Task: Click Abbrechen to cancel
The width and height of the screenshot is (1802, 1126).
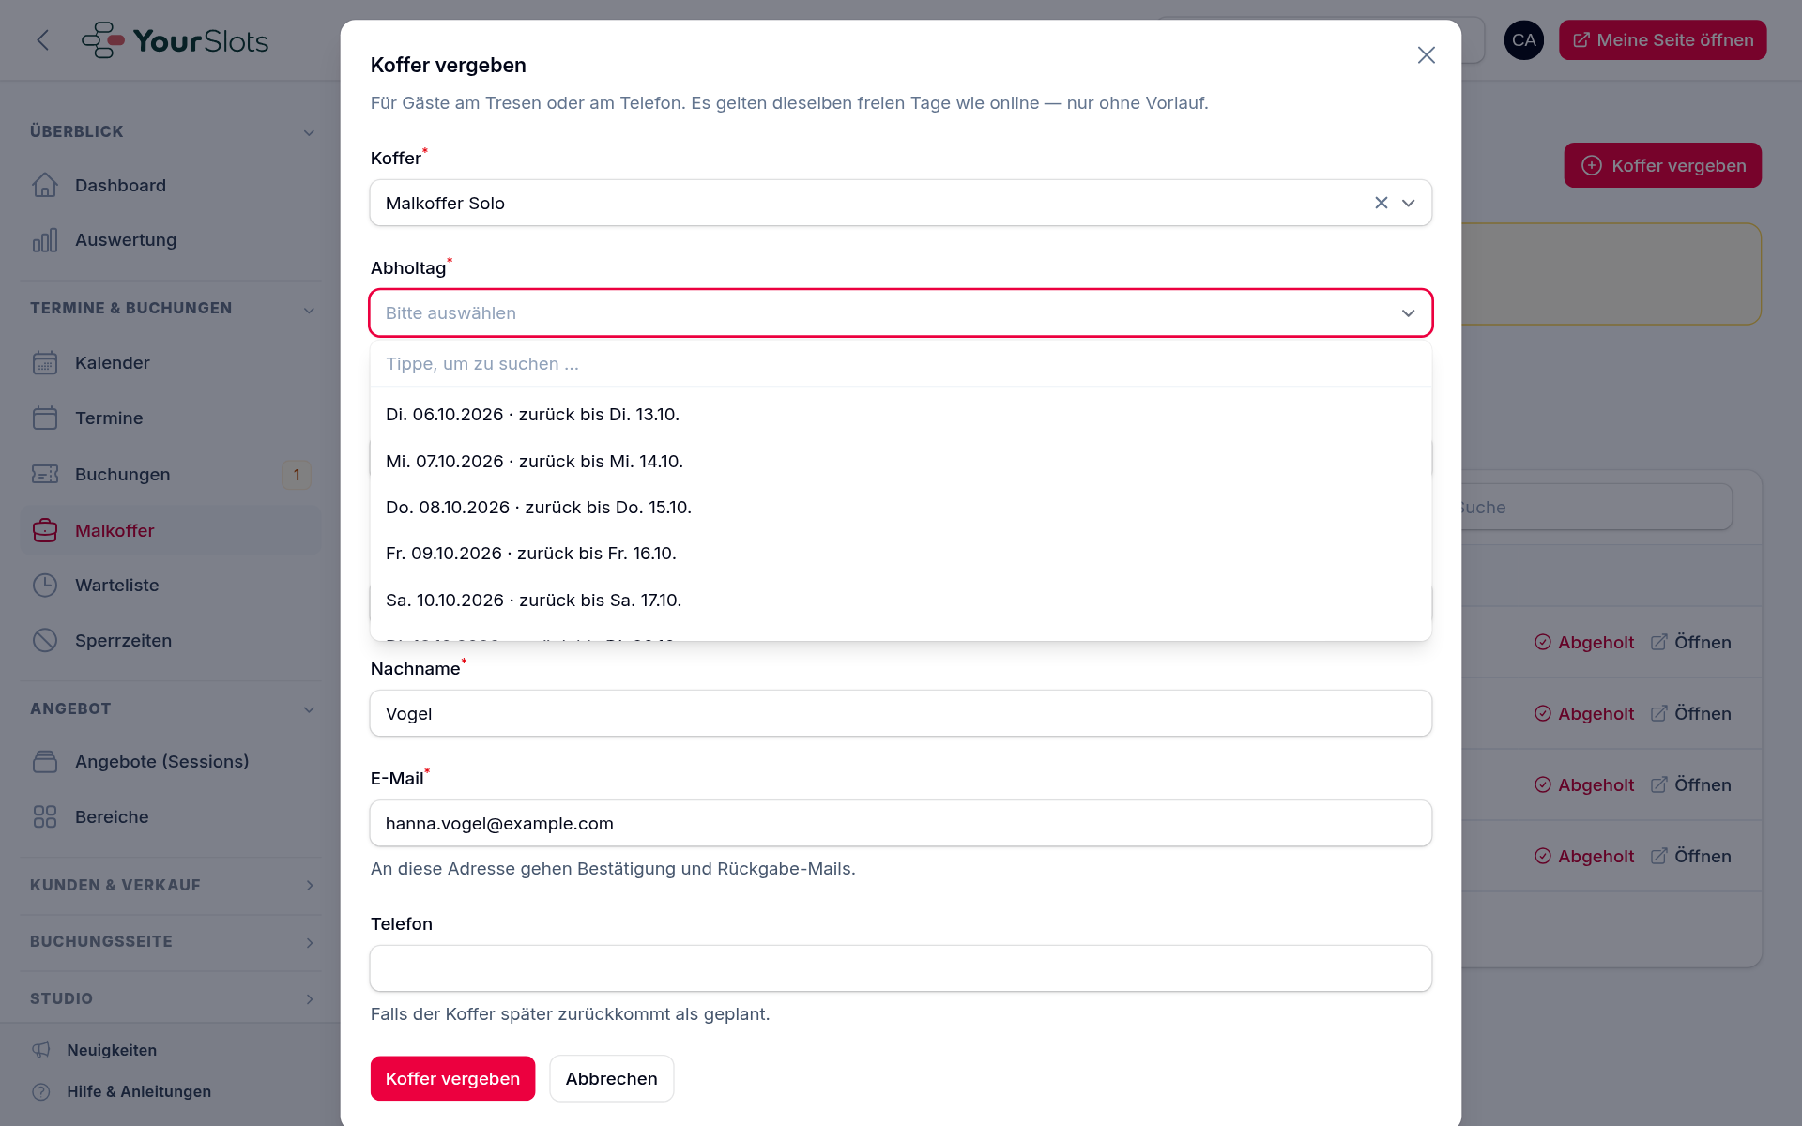Action: coord(612,1079)
